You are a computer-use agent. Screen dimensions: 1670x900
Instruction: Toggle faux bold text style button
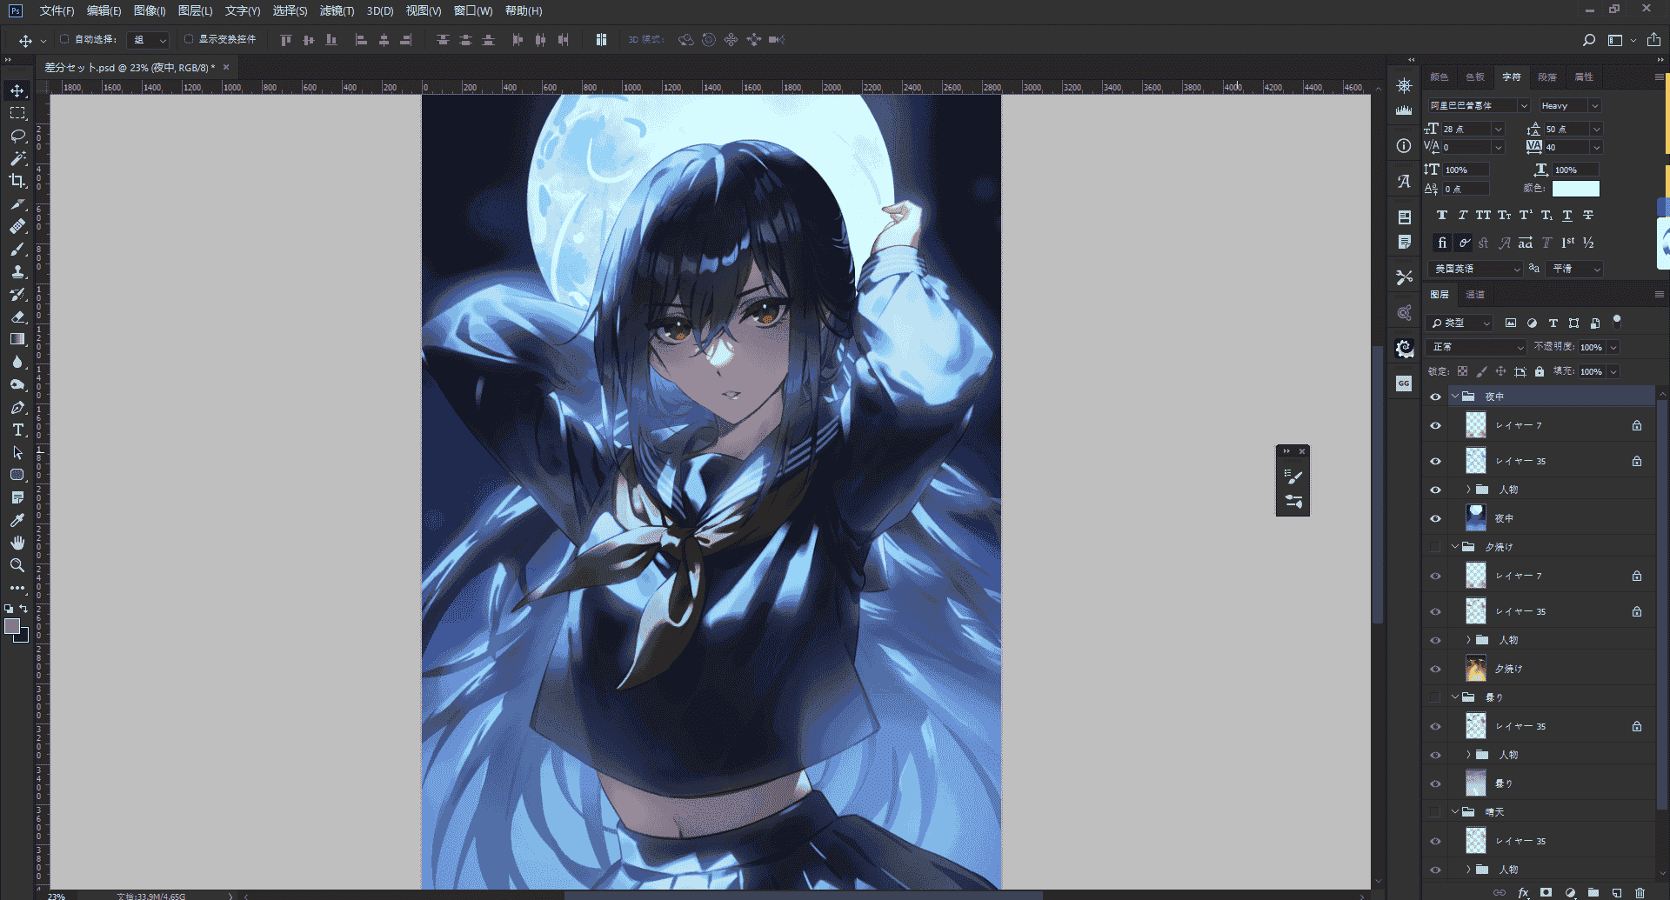click(1442, 215)
